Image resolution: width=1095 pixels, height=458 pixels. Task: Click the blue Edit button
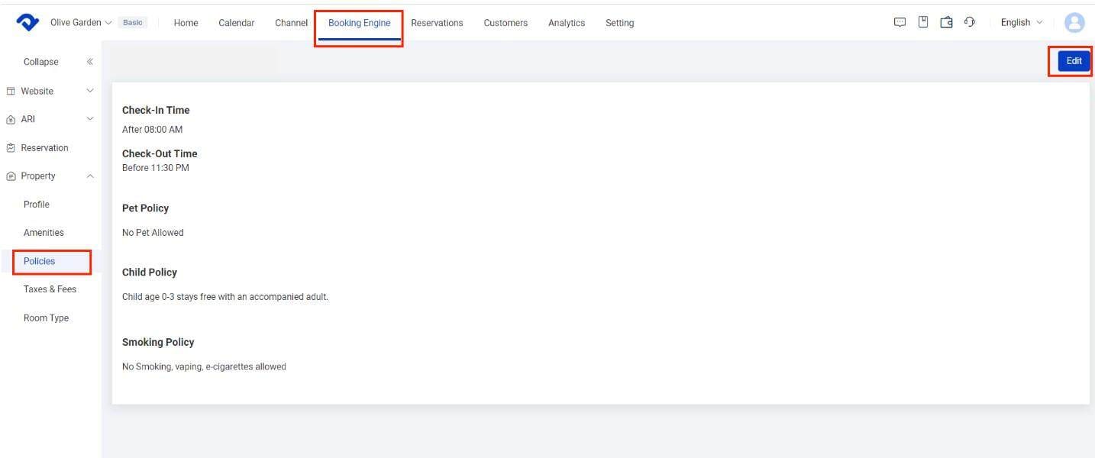point(1074,61)
